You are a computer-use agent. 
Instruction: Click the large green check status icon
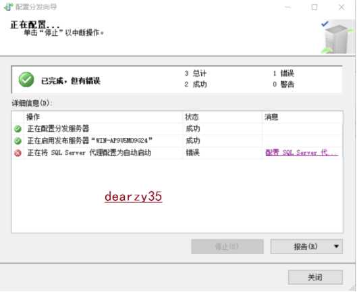(26, 79)
